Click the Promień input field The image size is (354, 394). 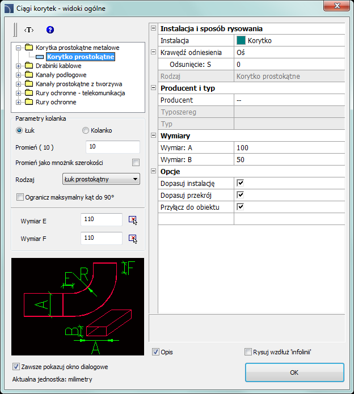tap(113, 147)
